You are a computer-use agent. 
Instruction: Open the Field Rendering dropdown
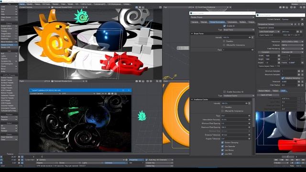[x=292, y=49]
